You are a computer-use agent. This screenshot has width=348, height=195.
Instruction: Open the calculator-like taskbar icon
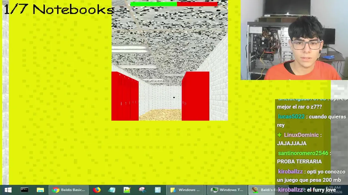click(158, 190)
